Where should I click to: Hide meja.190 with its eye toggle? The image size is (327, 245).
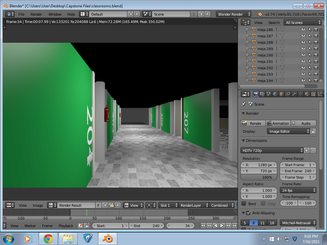[x=304, y=55]
